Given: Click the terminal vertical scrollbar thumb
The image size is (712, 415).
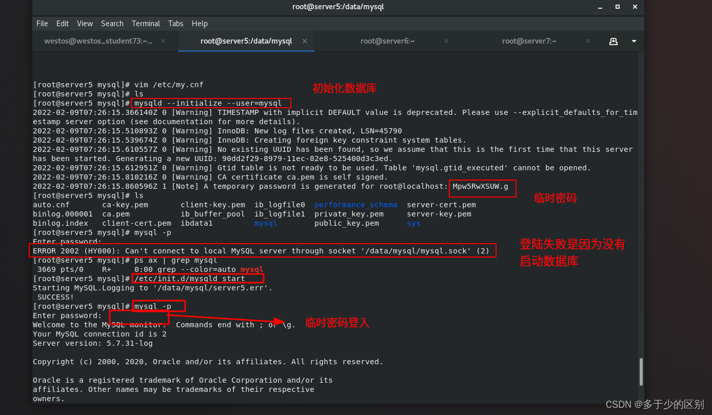Looking at the screenshot, I should 641,372.
